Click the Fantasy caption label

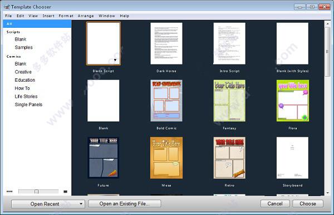pos(229,128)
